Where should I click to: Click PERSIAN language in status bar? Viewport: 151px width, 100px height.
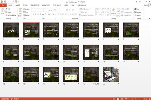click(17, 99)
